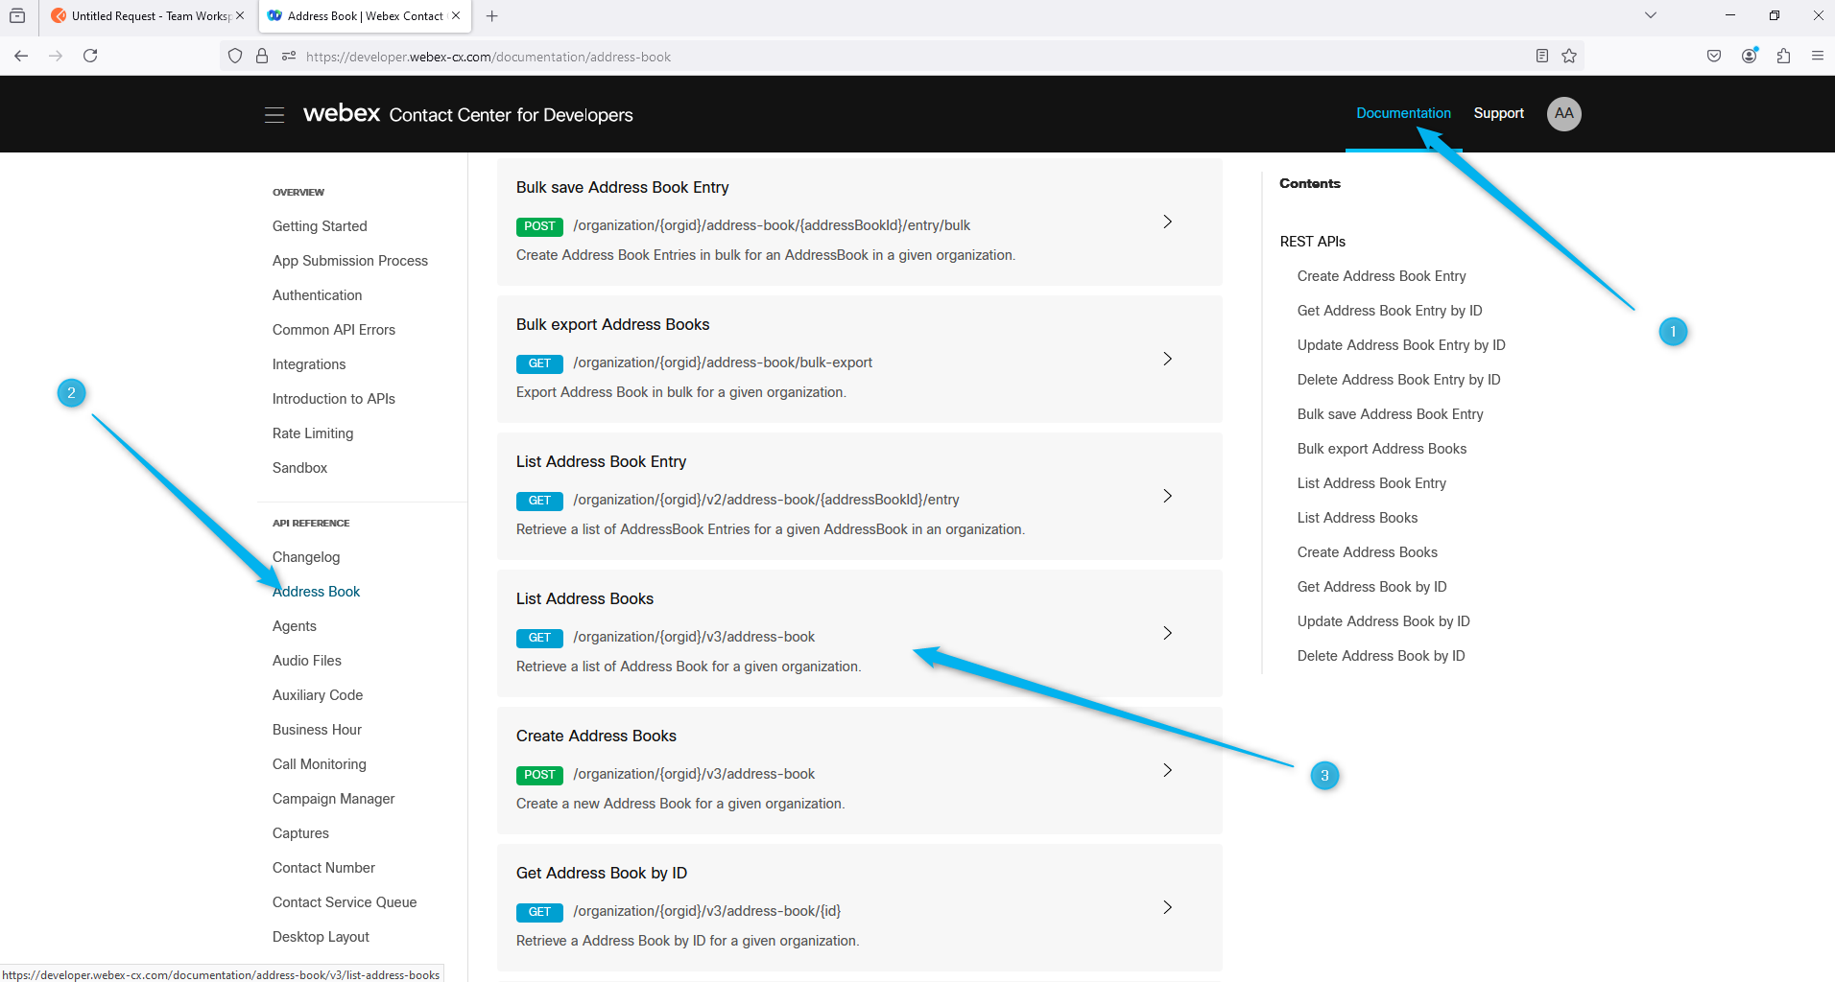Open a new browser tab
This screenshot has height=982, width=1835.
pos(492,15)
